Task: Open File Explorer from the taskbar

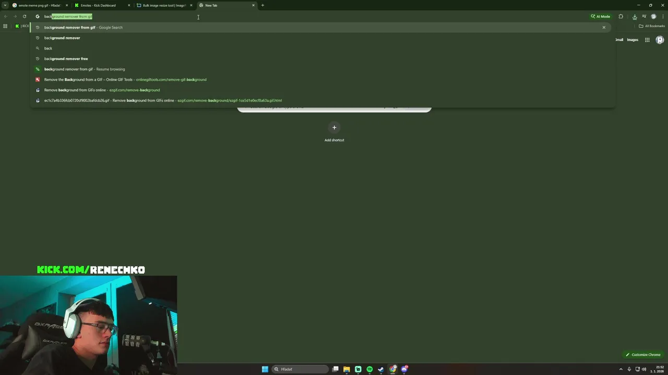Action: [347, 369]
